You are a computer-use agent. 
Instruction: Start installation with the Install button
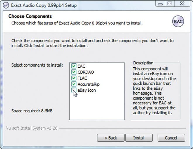pyautogui.click(x=139, y=138)
